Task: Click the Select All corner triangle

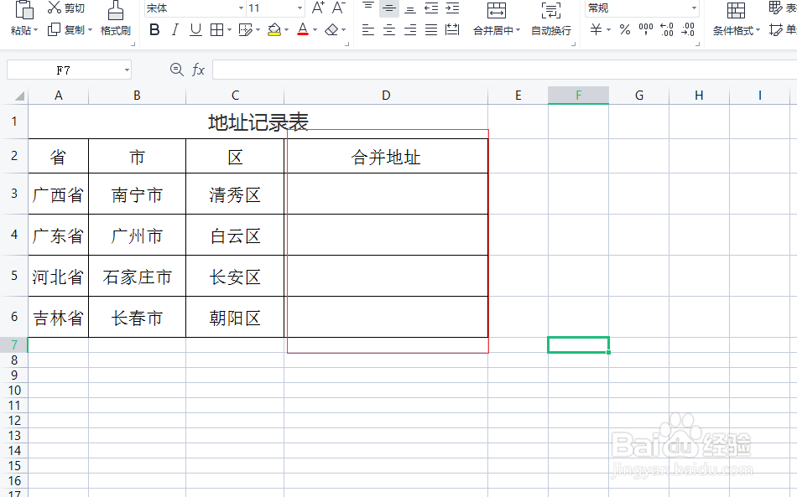Action: [x=19, y=96]
